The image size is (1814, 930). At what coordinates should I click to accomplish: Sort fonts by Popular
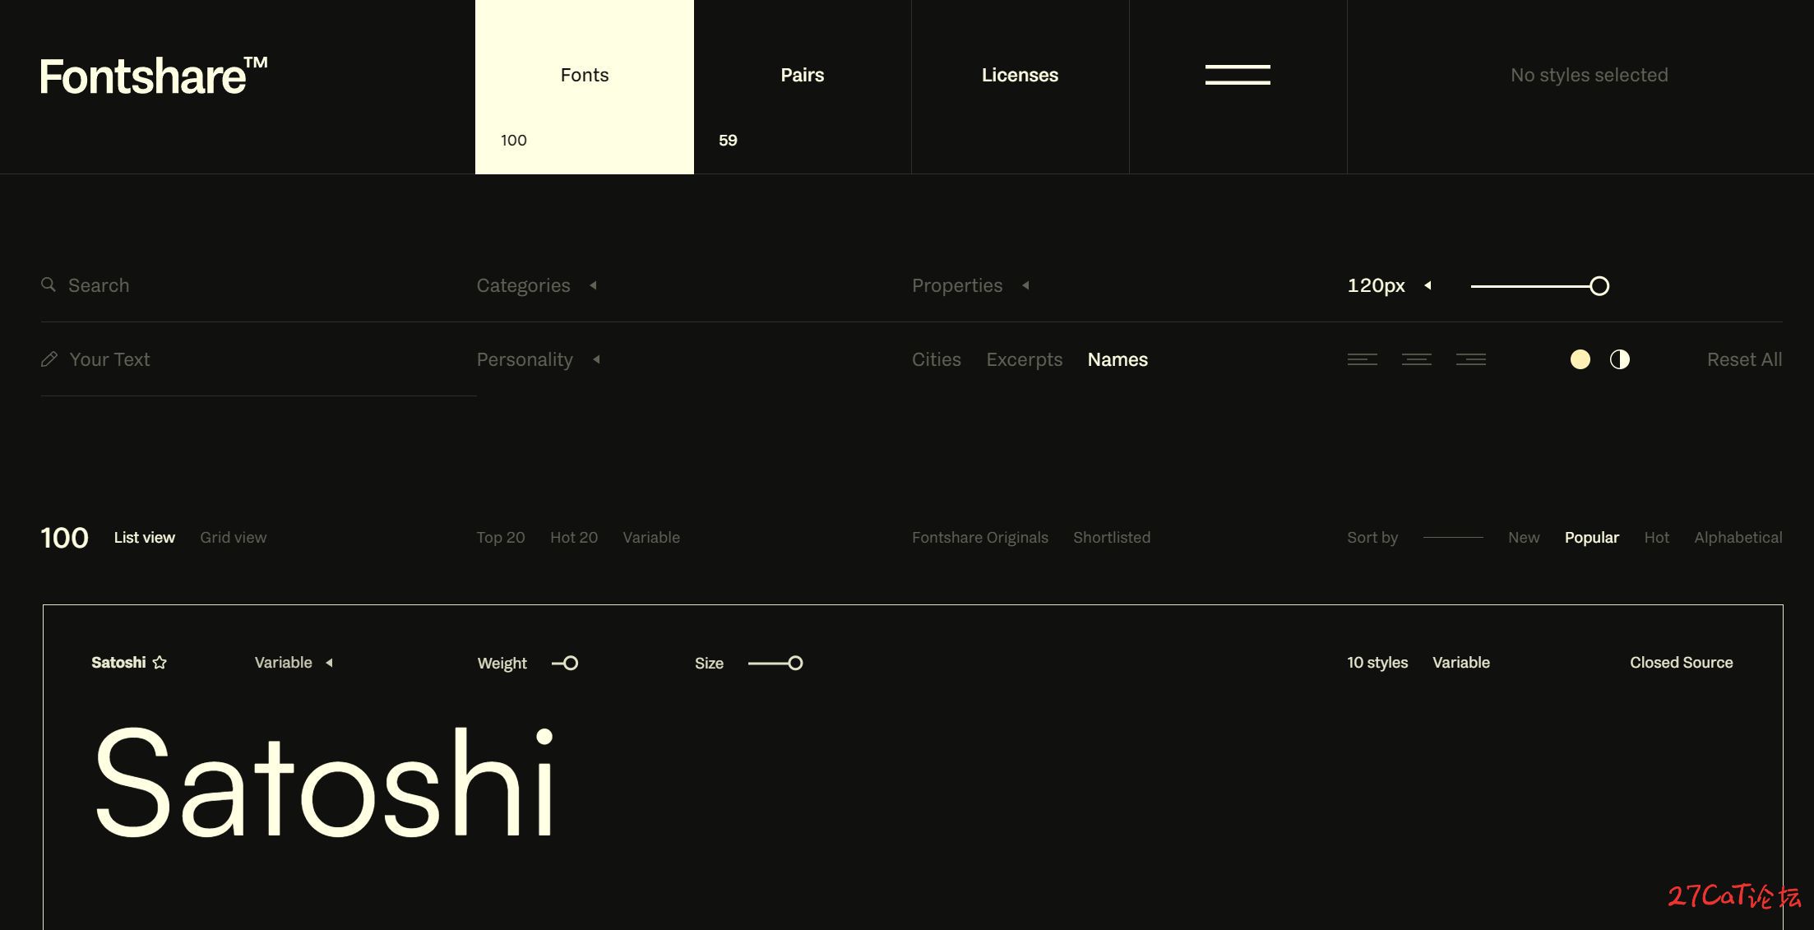[1592, 537]
